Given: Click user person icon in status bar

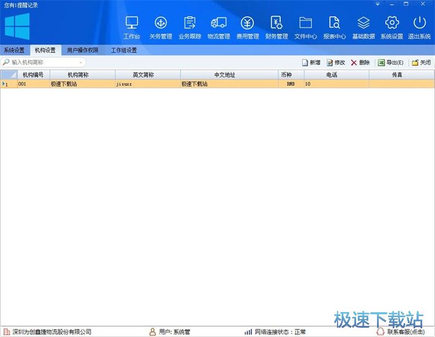Looking at the screenshot, I should click(x=153, y=332).
